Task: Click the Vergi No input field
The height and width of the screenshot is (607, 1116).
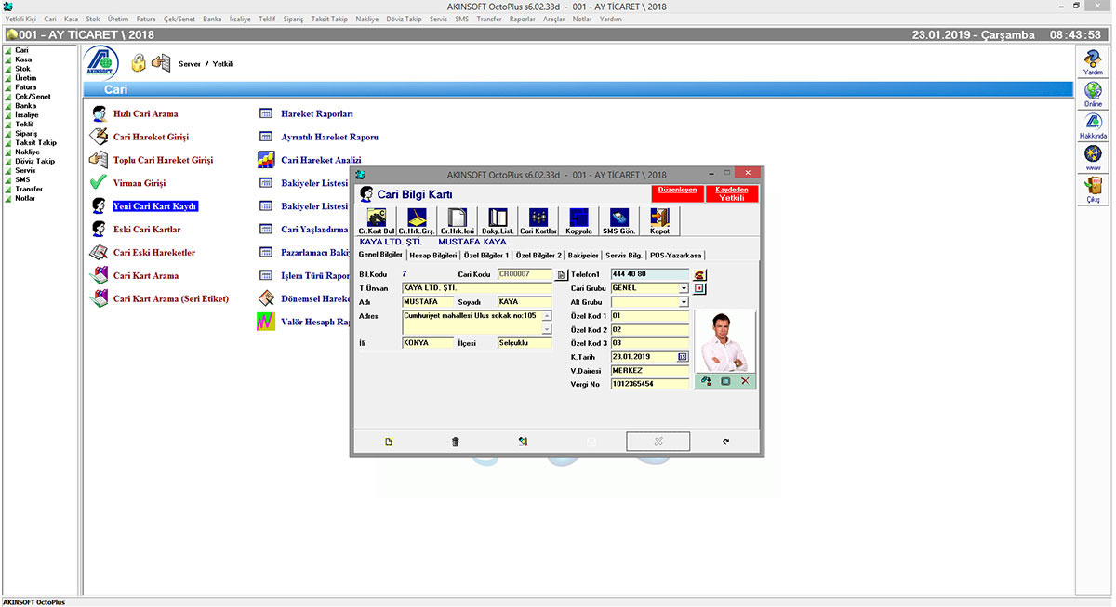Action: click(x=650, y=384)
